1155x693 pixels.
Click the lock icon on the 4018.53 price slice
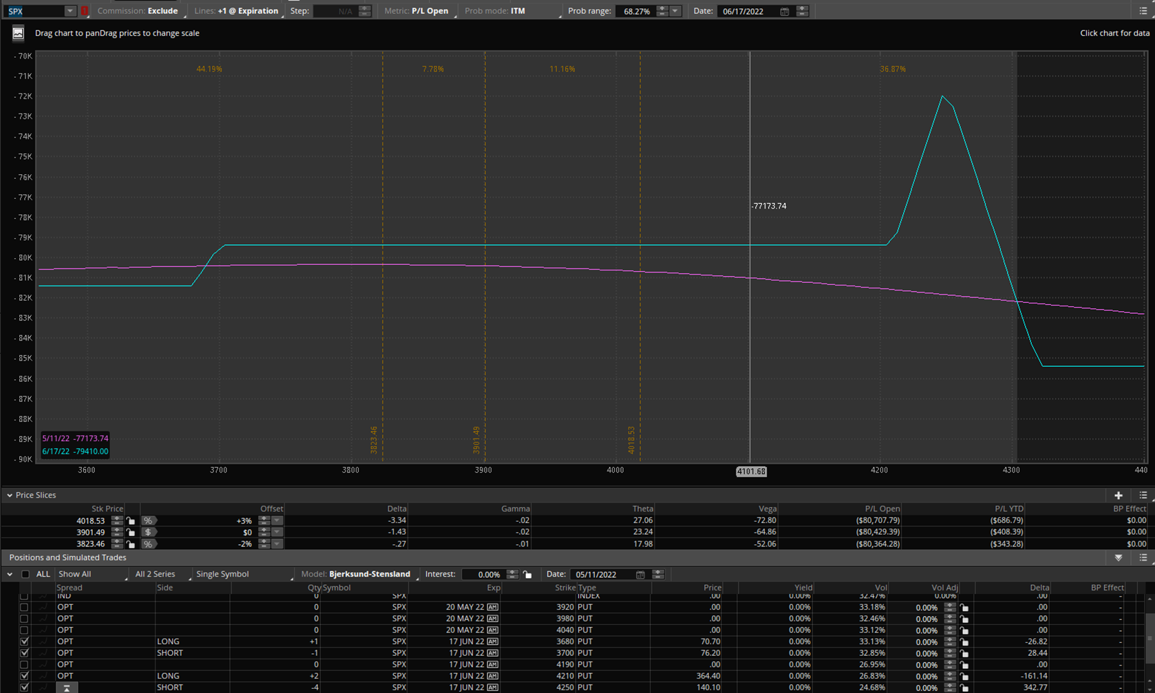pos(131,521)
